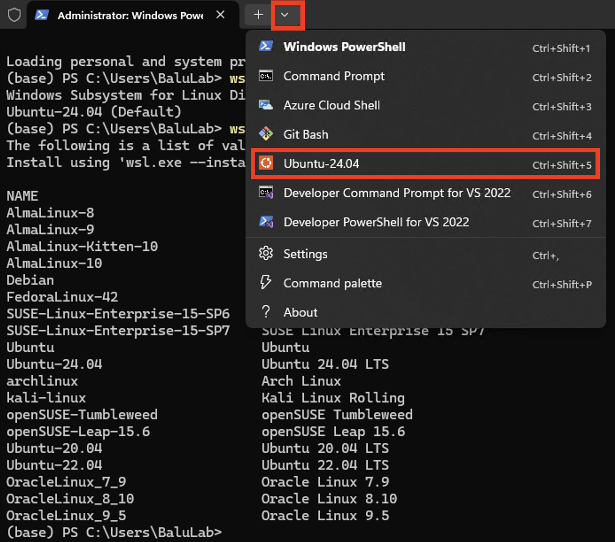Image resolution: width=615 pixels, height=542 pixels.
Task: Click the shield icon in title bar
Action: 15,15
